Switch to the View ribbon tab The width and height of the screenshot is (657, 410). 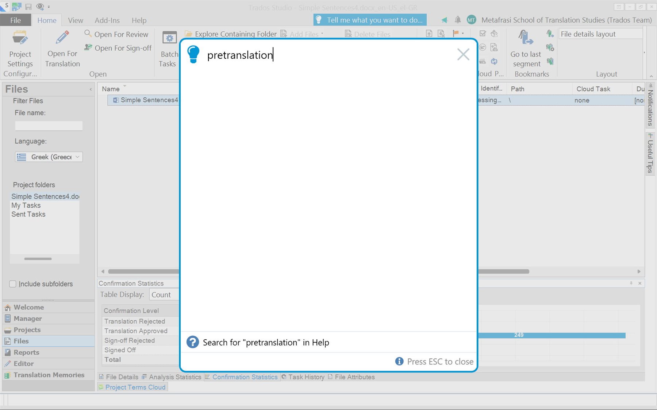coord(75,20)
